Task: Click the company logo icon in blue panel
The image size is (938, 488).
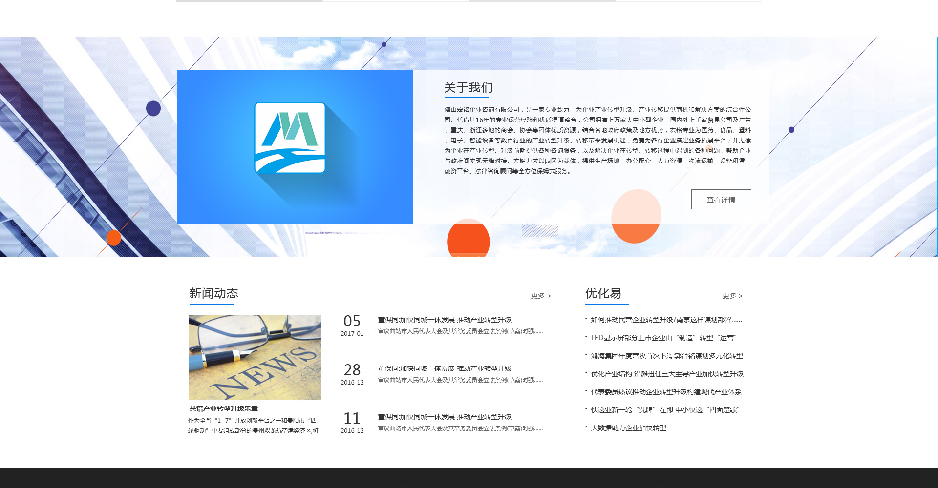Action: pos(290,138)
